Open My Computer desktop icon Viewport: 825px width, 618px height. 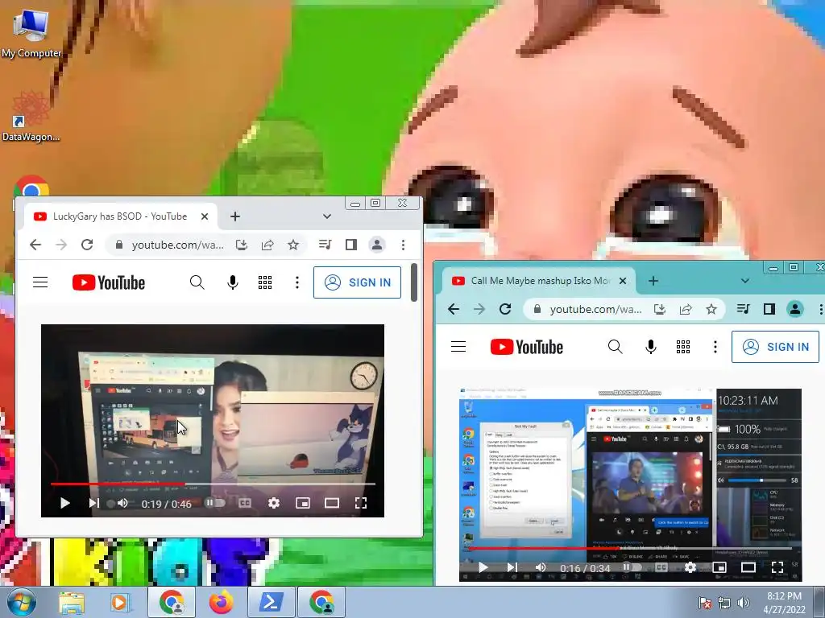[31, 32]
